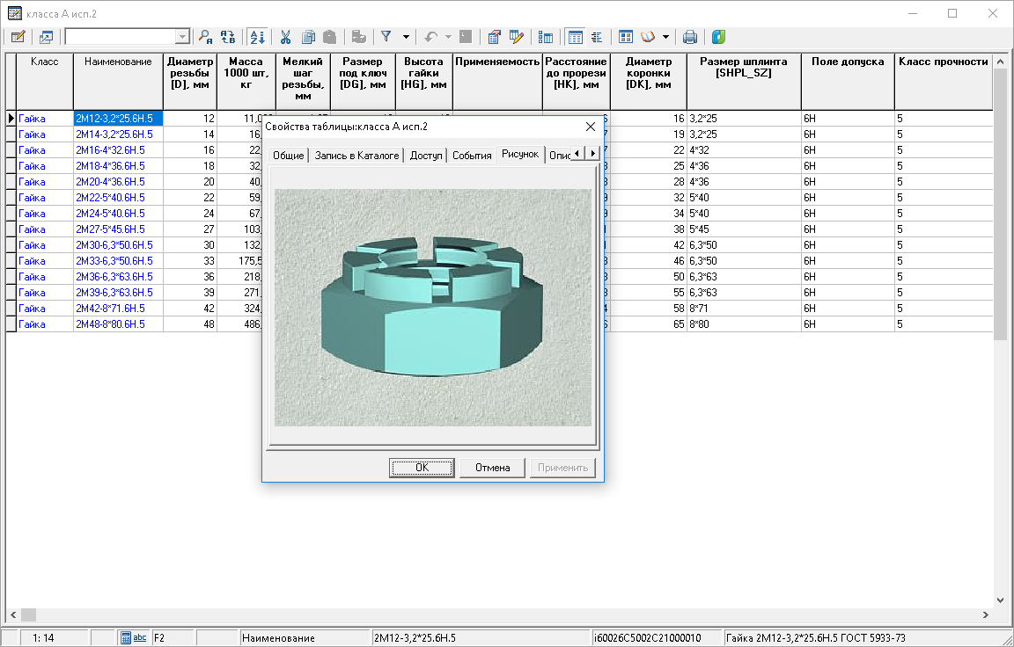Switch to the Общие tab
This screenshot has width=1014, height=647.
pyautogui.click(x=289, y=156)
